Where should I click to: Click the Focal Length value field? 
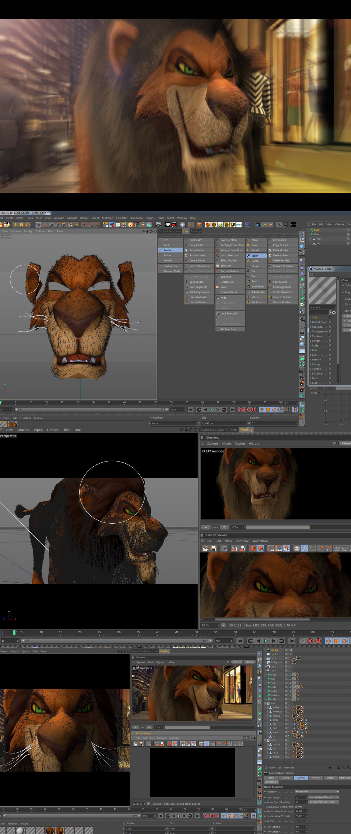(x=300, y=797)
